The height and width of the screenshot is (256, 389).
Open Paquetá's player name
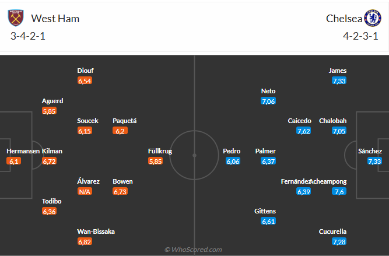point(125,121)
